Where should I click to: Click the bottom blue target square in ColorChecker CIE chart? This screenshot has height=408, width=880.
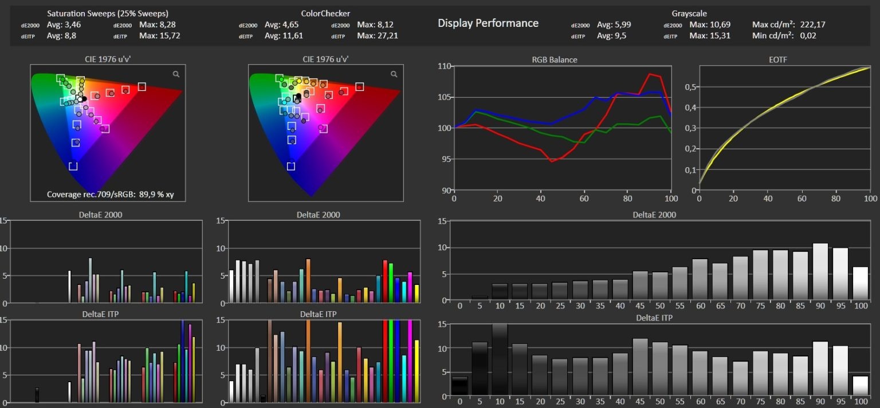tap(290, 166)
